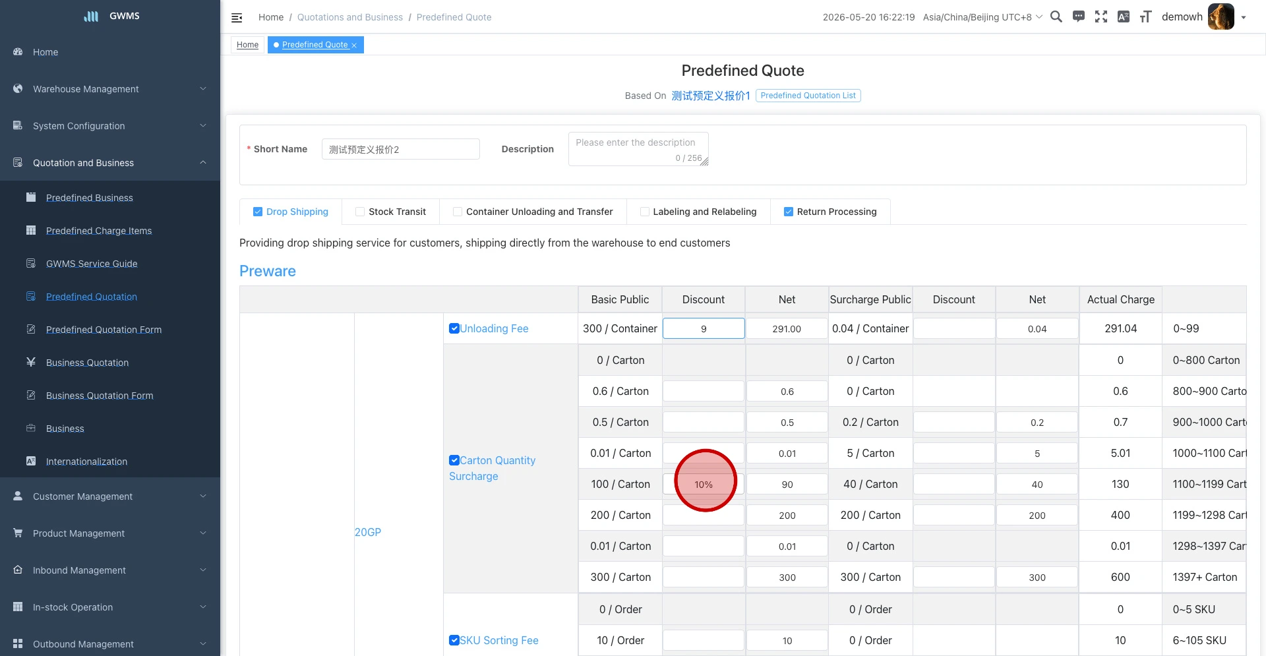The width and height of the screenshot is (1266, 656).
Task: Click the Predefined Quotation List button
Action: pyautogui.click(x=808, y=96)
